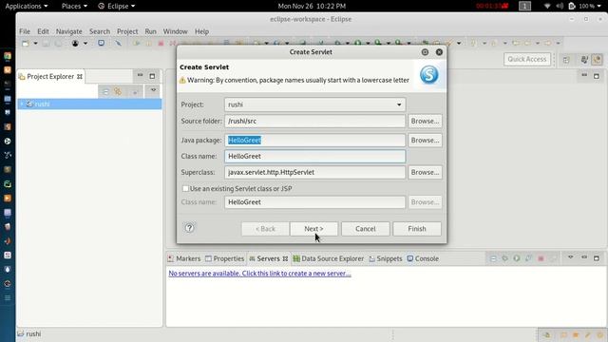The image size is (608, 342).
Task: Open the Applications menu in top bar
Action: click(27, 7)
